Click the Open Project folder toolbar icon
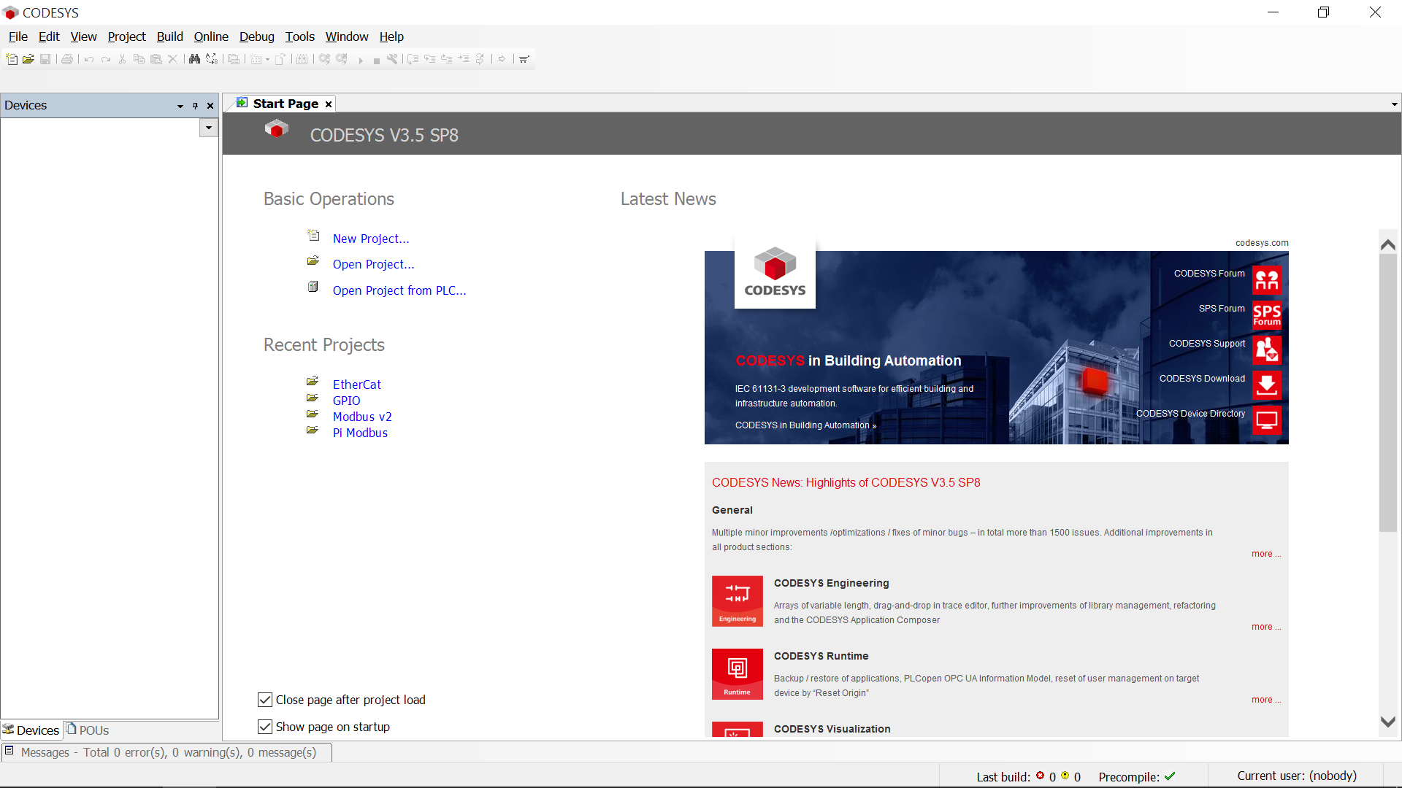Screen dimensions: 1402x788 click(28, 59)
